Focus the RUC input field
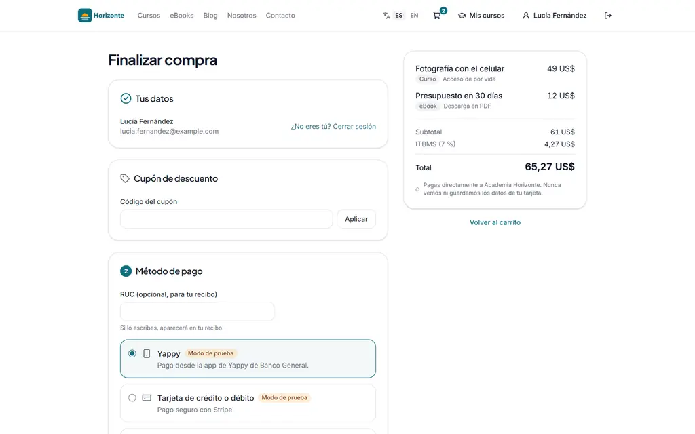 pyautogui.click(x=198, y=311)
